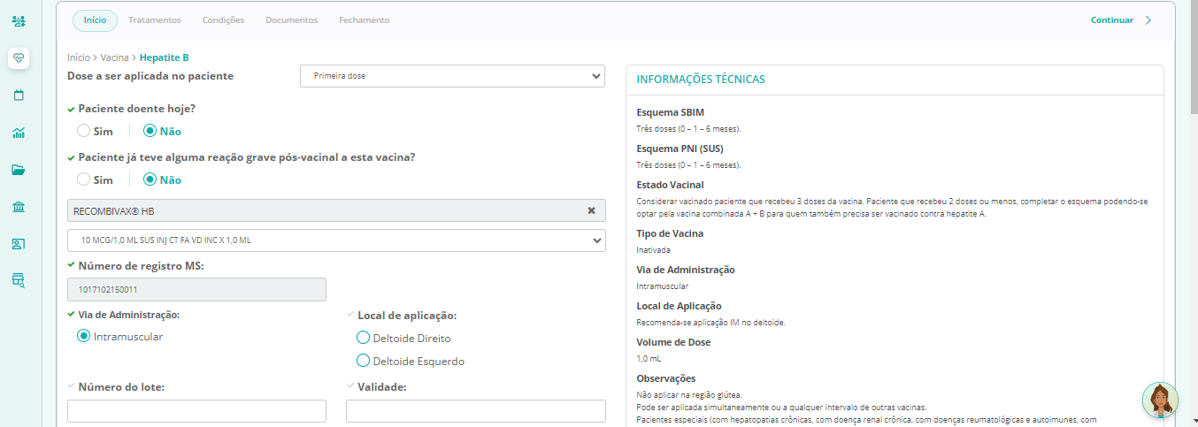This screenshot has width=1198, height=427.
Task: Open the virtual assistant avatar
Action: (1159, 400)
